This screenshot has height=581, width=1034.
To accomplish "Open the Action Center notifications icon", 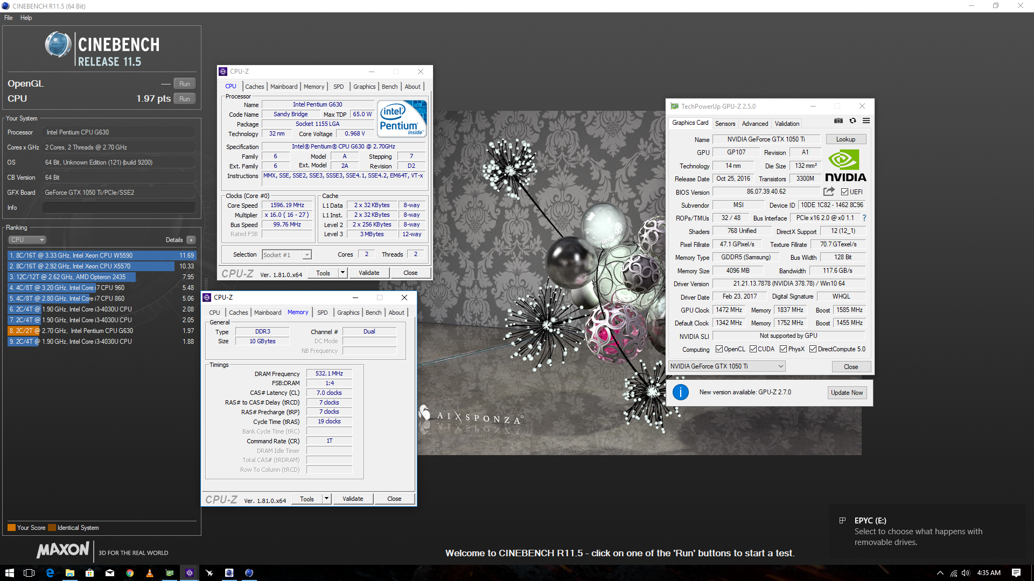I will pos(1016,573).
